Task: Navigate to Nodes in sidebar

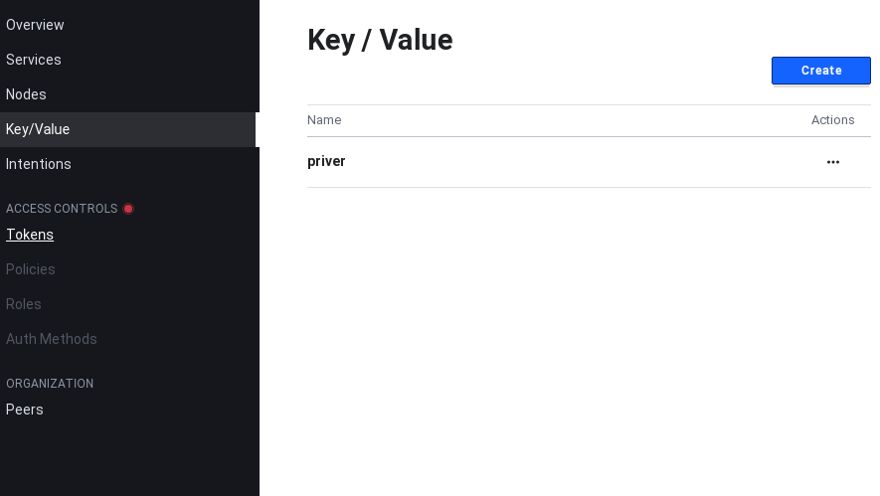Action: coord(26,94)
